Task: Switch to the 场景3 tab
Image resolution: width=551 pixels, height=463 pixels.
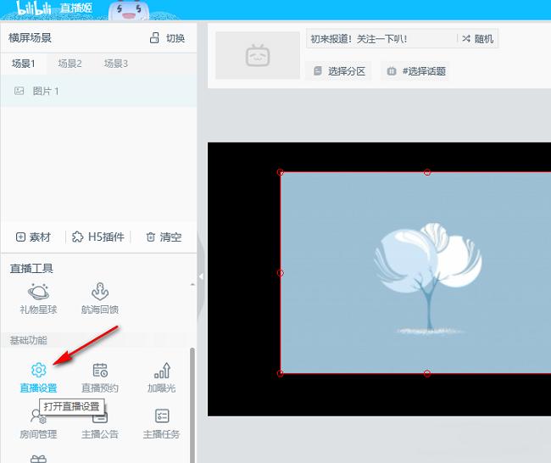Action: click(x=116, y=64)
